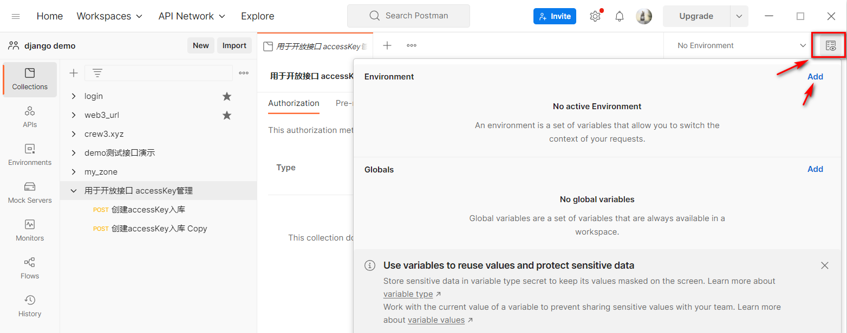Select the my_zone collection name

click(101, 172)
